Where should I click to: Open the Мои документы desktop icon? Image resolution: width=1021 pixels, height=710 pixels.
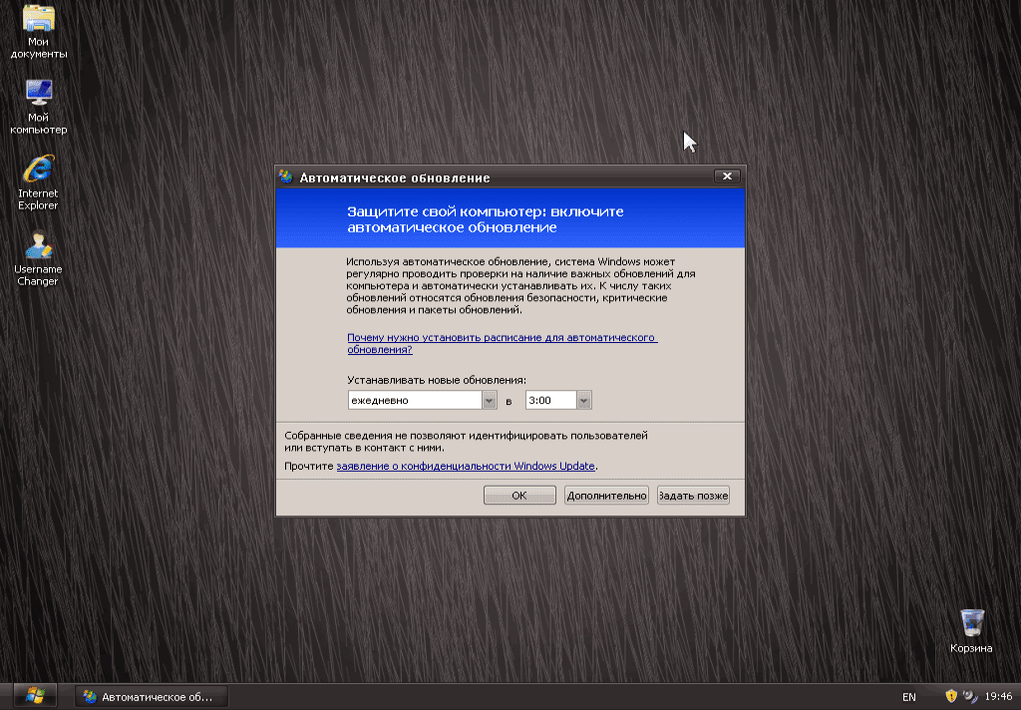[39, 31]
